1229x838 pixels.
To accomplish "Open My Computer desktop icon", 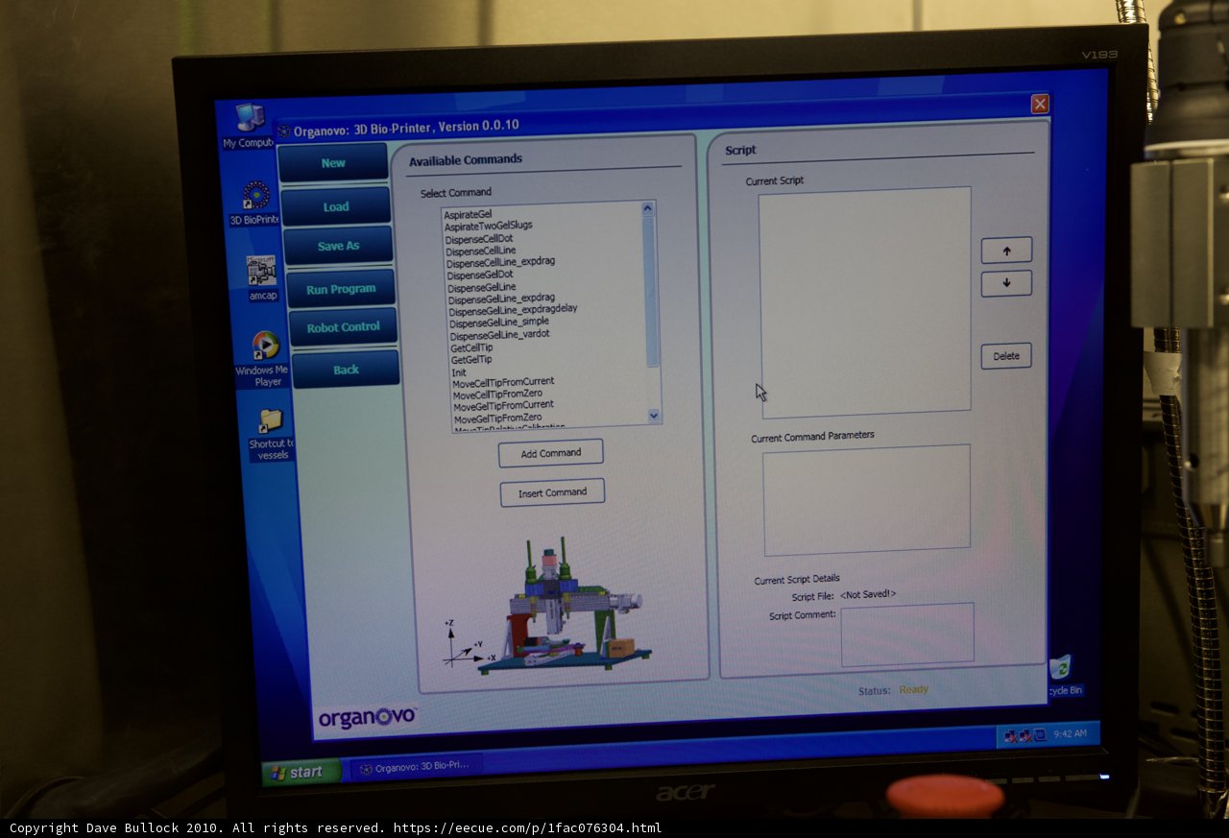I will tap(248, 125).
